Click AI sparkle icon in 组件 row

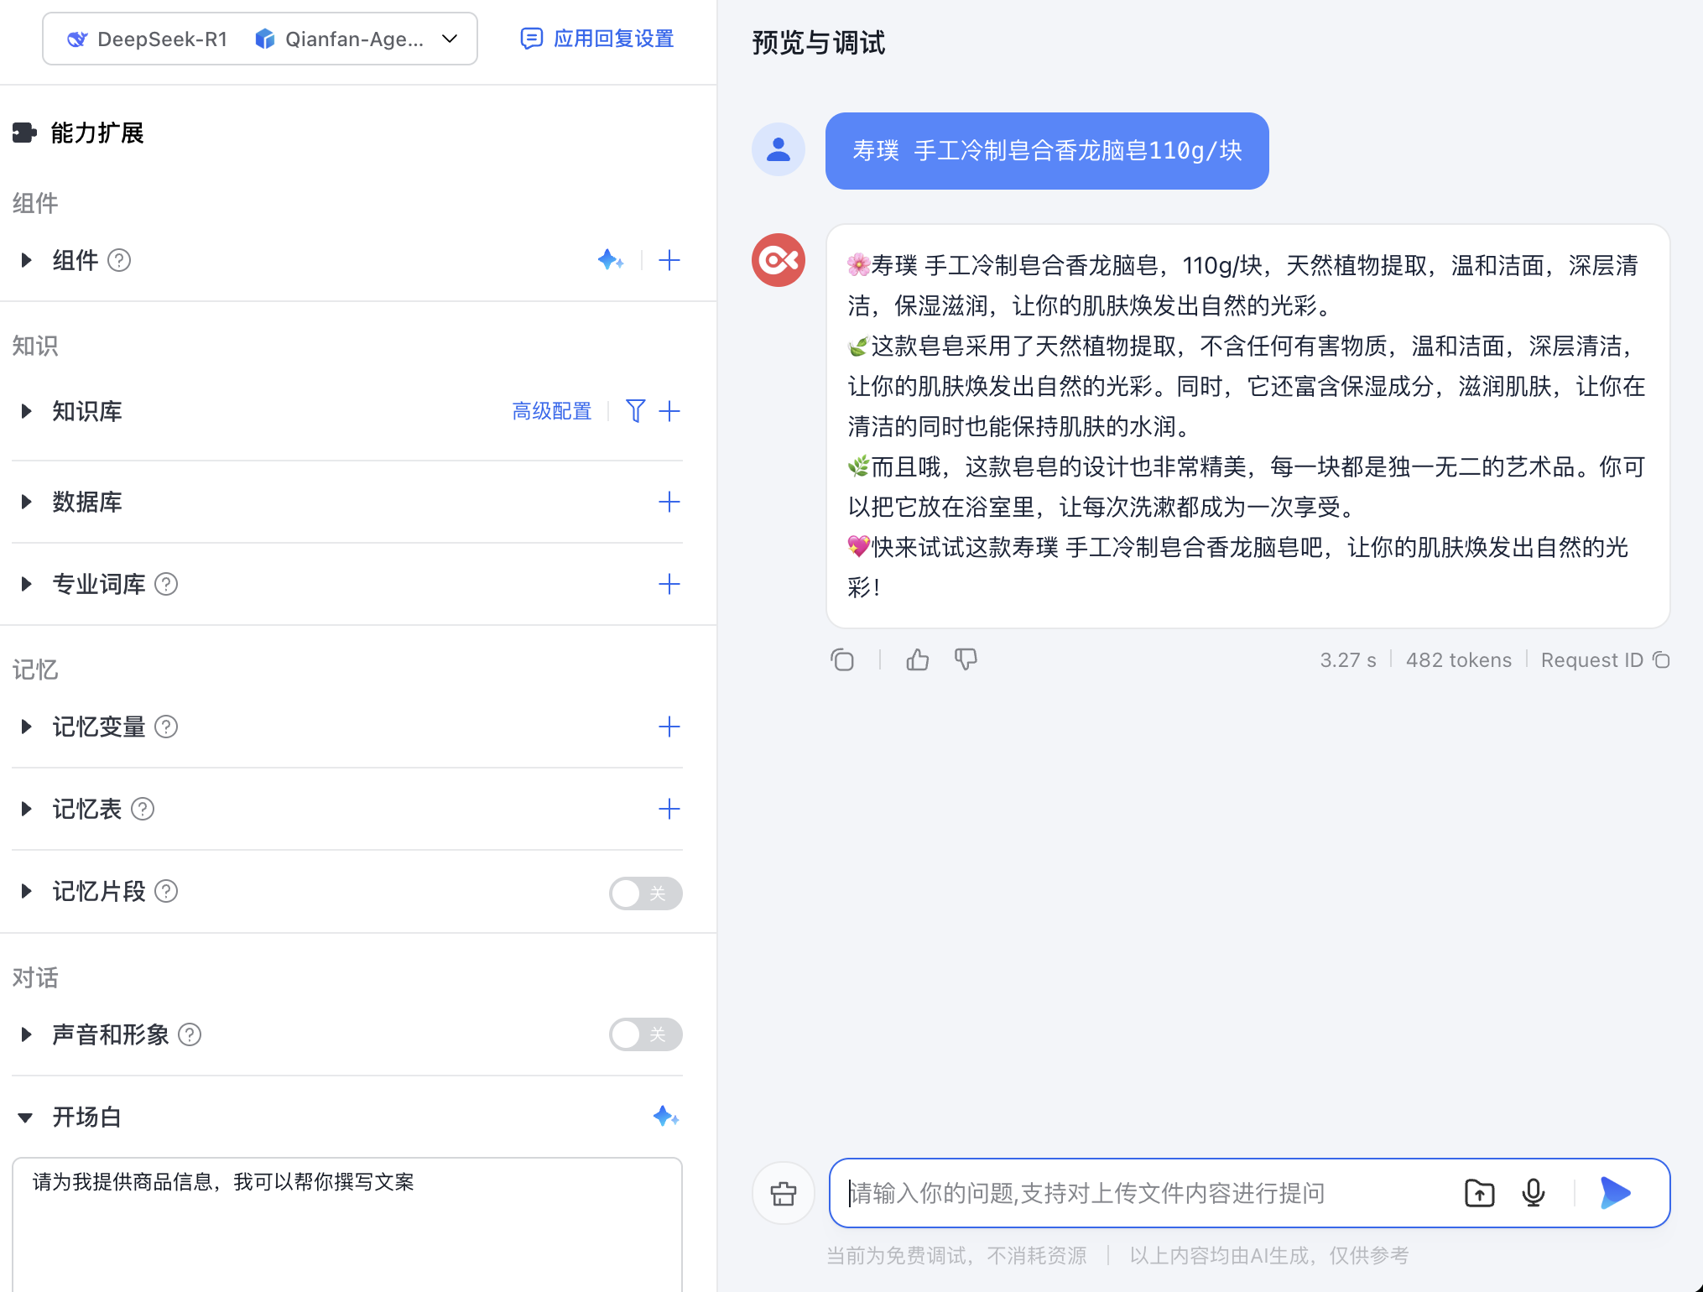(611, 260)
